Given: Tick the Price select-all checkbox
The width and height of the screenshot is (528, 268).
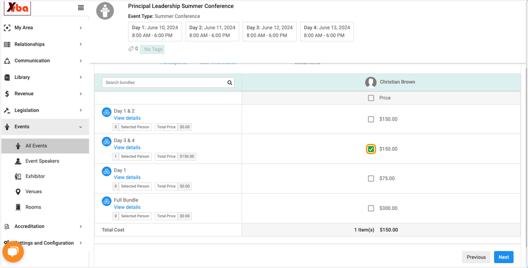Looking at the screenshot, I should pyautogui.click(x=371, y=98).
